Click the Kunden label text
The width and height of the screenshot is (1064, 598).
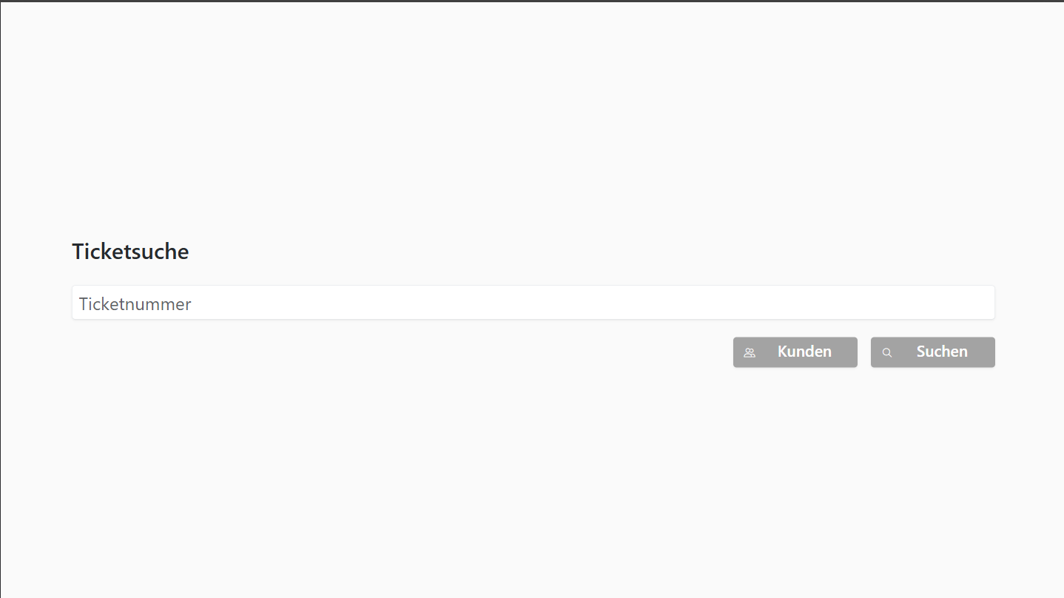804,352
